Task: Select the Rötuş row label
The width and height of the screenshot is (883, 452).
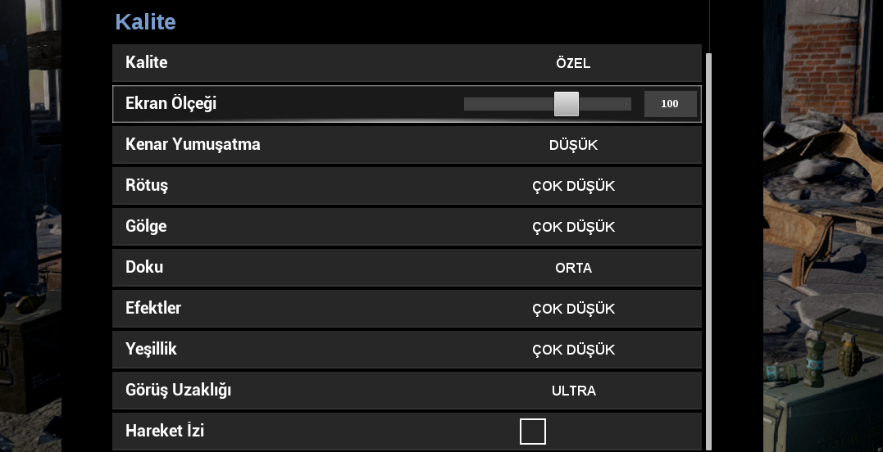Action: (147, 186)
